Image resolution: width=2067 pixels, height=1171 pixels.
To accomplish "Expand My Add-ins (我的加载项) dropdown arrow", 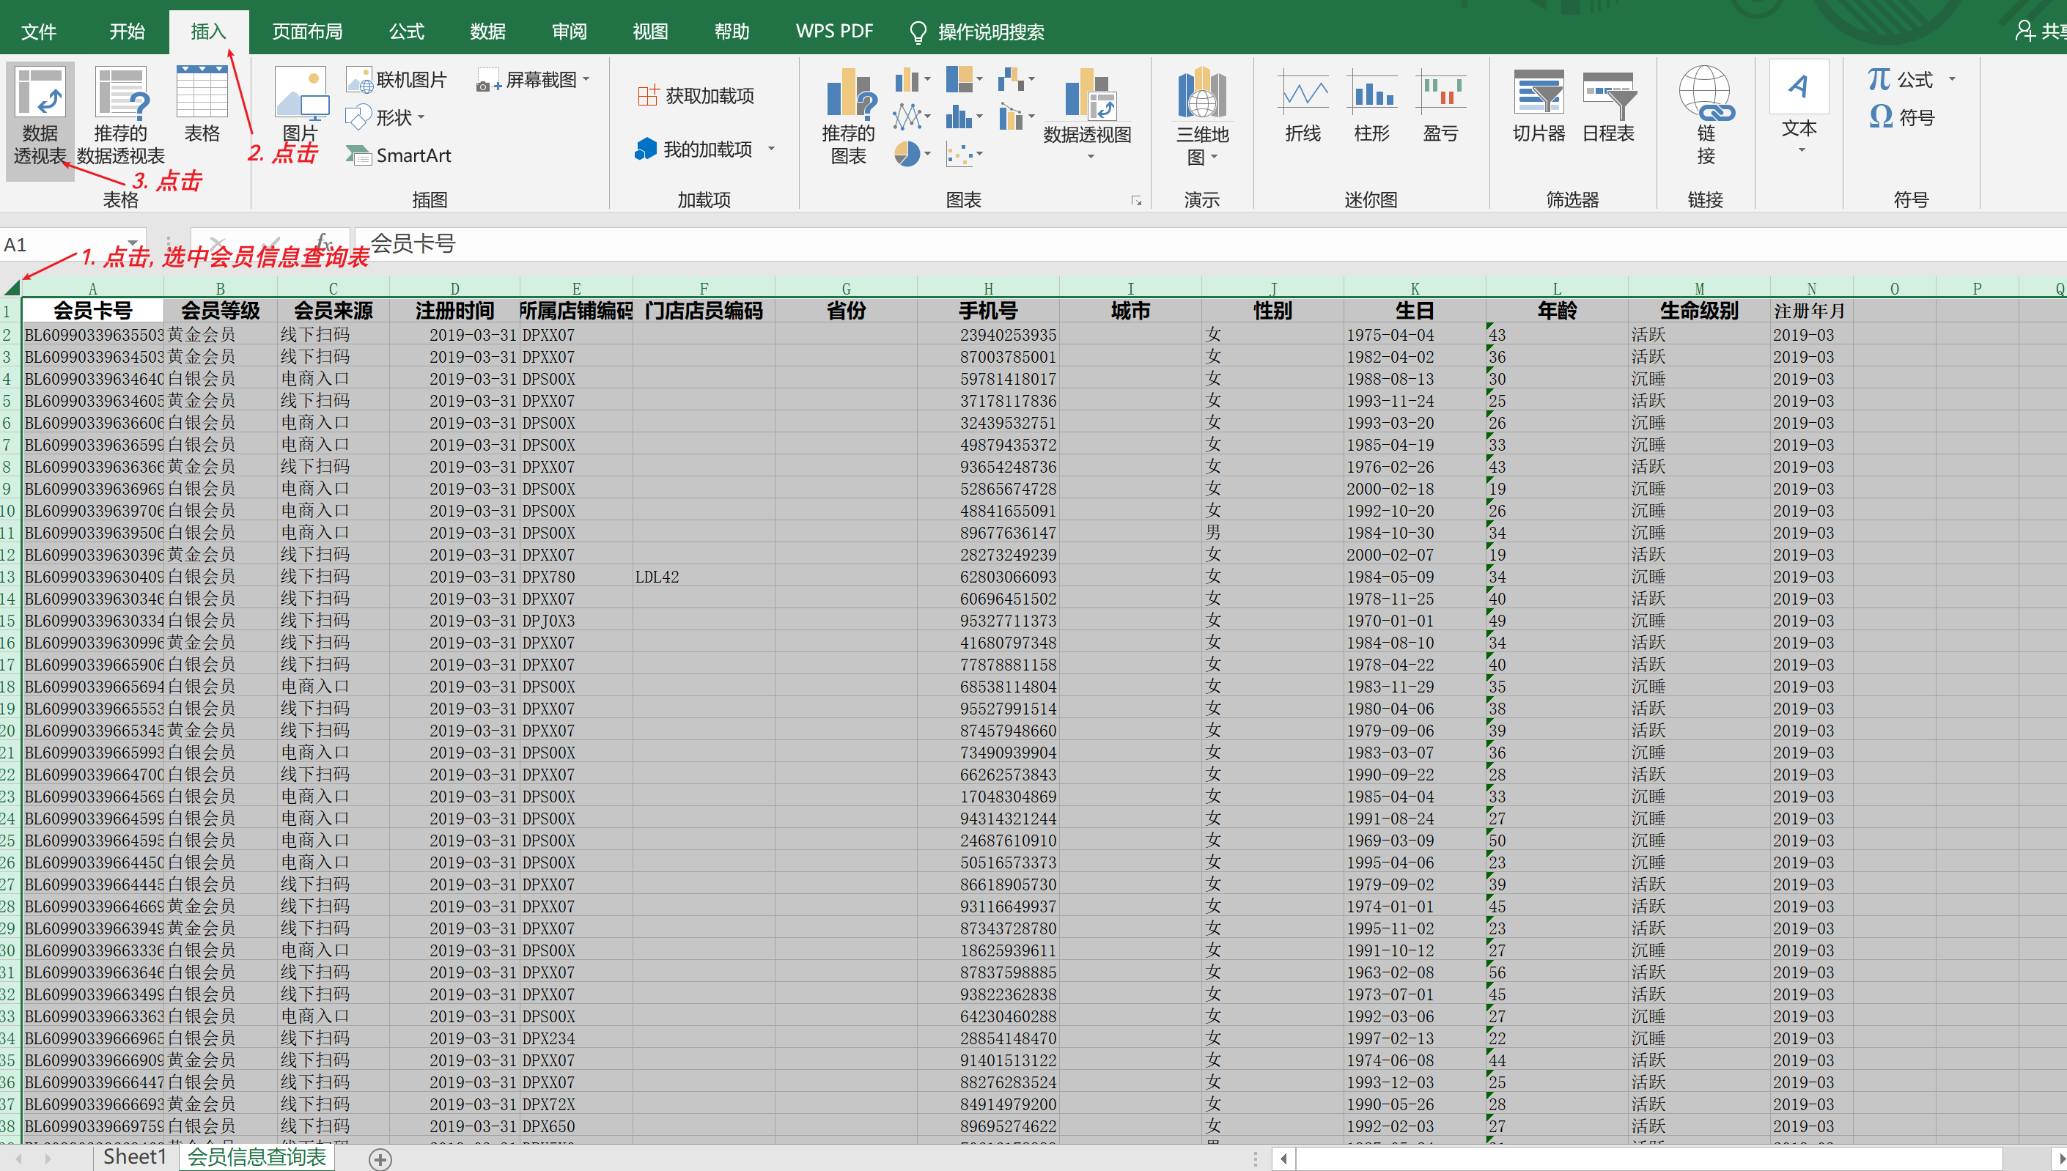I will tap(771, 149).
